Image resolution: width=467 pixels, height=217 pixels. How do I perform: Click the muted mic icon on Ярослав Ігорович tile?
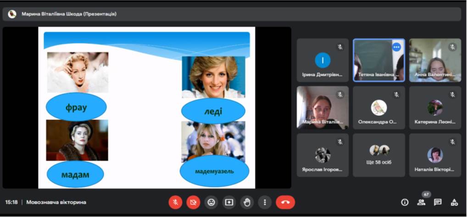(340, 142)
